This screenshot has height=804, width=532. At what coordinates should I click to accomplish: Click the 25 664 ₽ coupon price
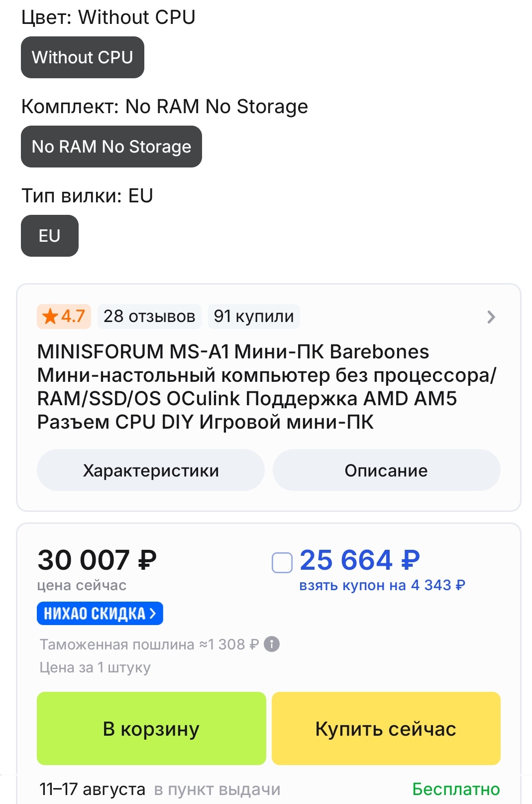[x=360, y=560]
